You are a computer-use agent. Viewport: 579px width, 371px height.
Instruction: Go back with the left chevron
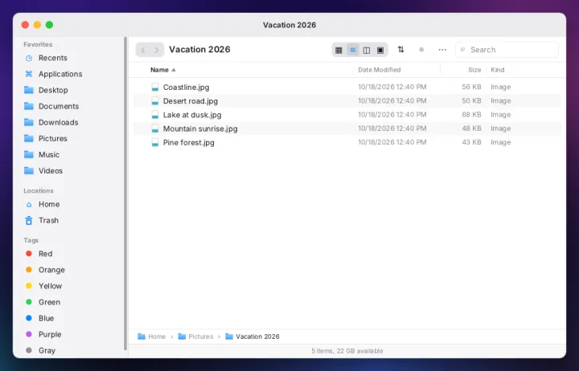click(x=143, y=50)
